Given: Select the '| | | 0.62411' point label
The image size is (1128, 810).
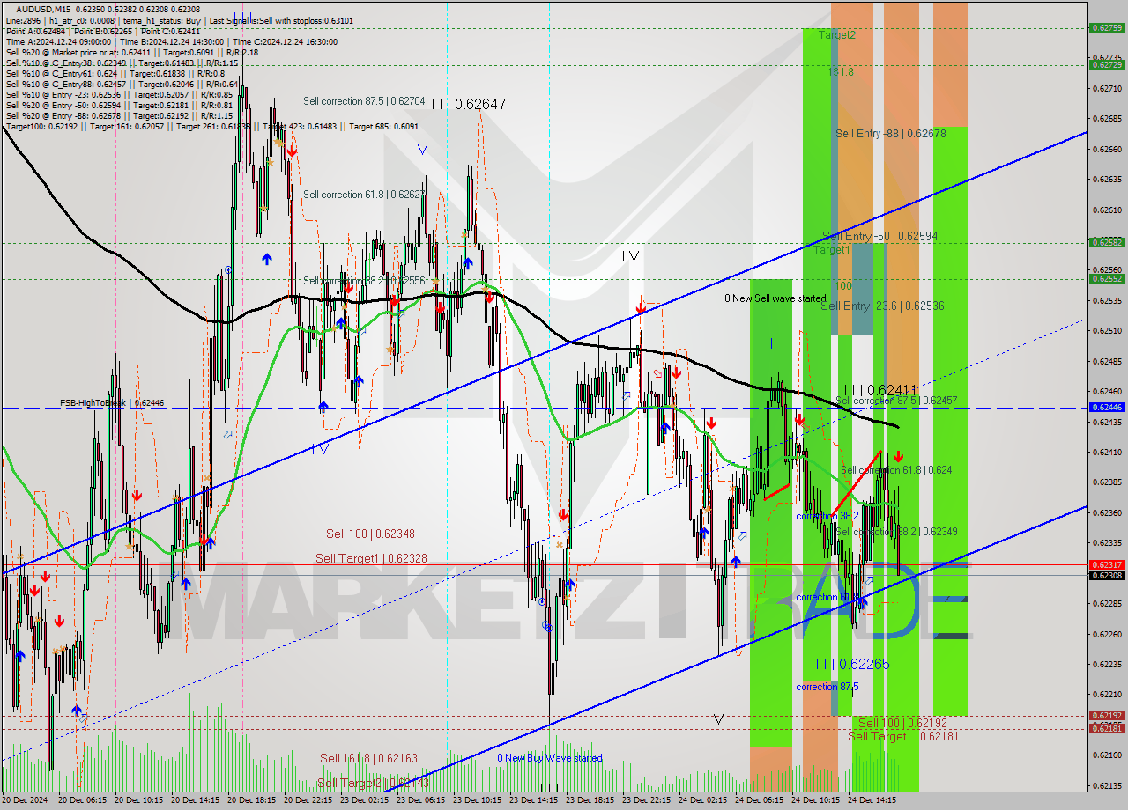Looking at the screenshot, I should [x=880, y=390].
